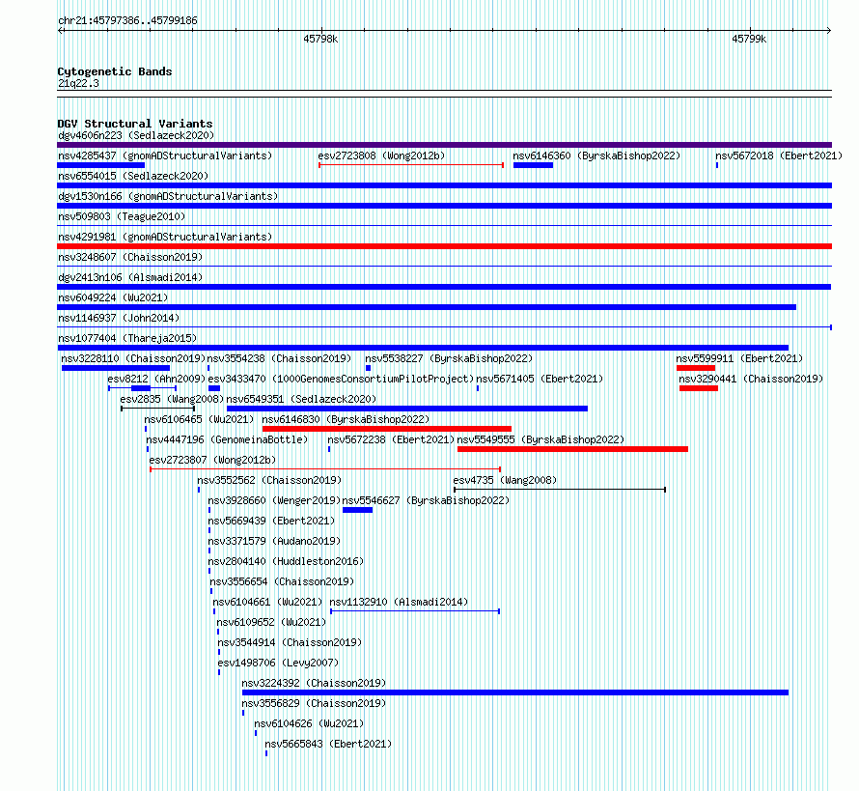Viewport: 859px width, 791px height.
Task: Click the esv8212 (Ahn2009) variant glyph
Action: [x=143, y=388]
